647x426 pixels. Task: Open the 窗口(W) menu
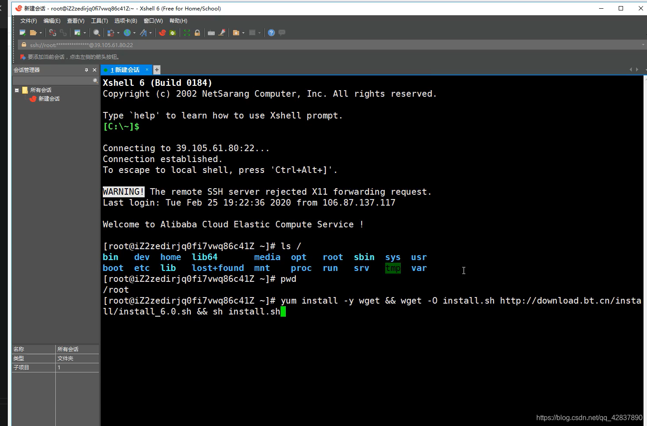coord(153,21)
